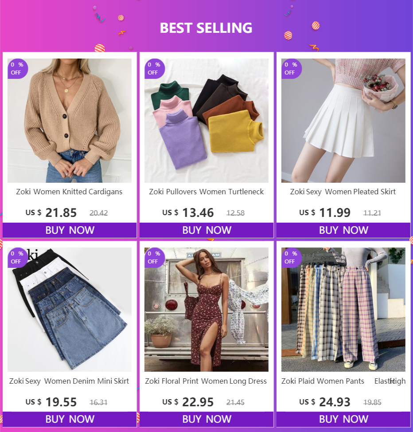Open the white pleated skirt photo
The height and width of the screenshot is (432, 413).
tap(343, 120)
